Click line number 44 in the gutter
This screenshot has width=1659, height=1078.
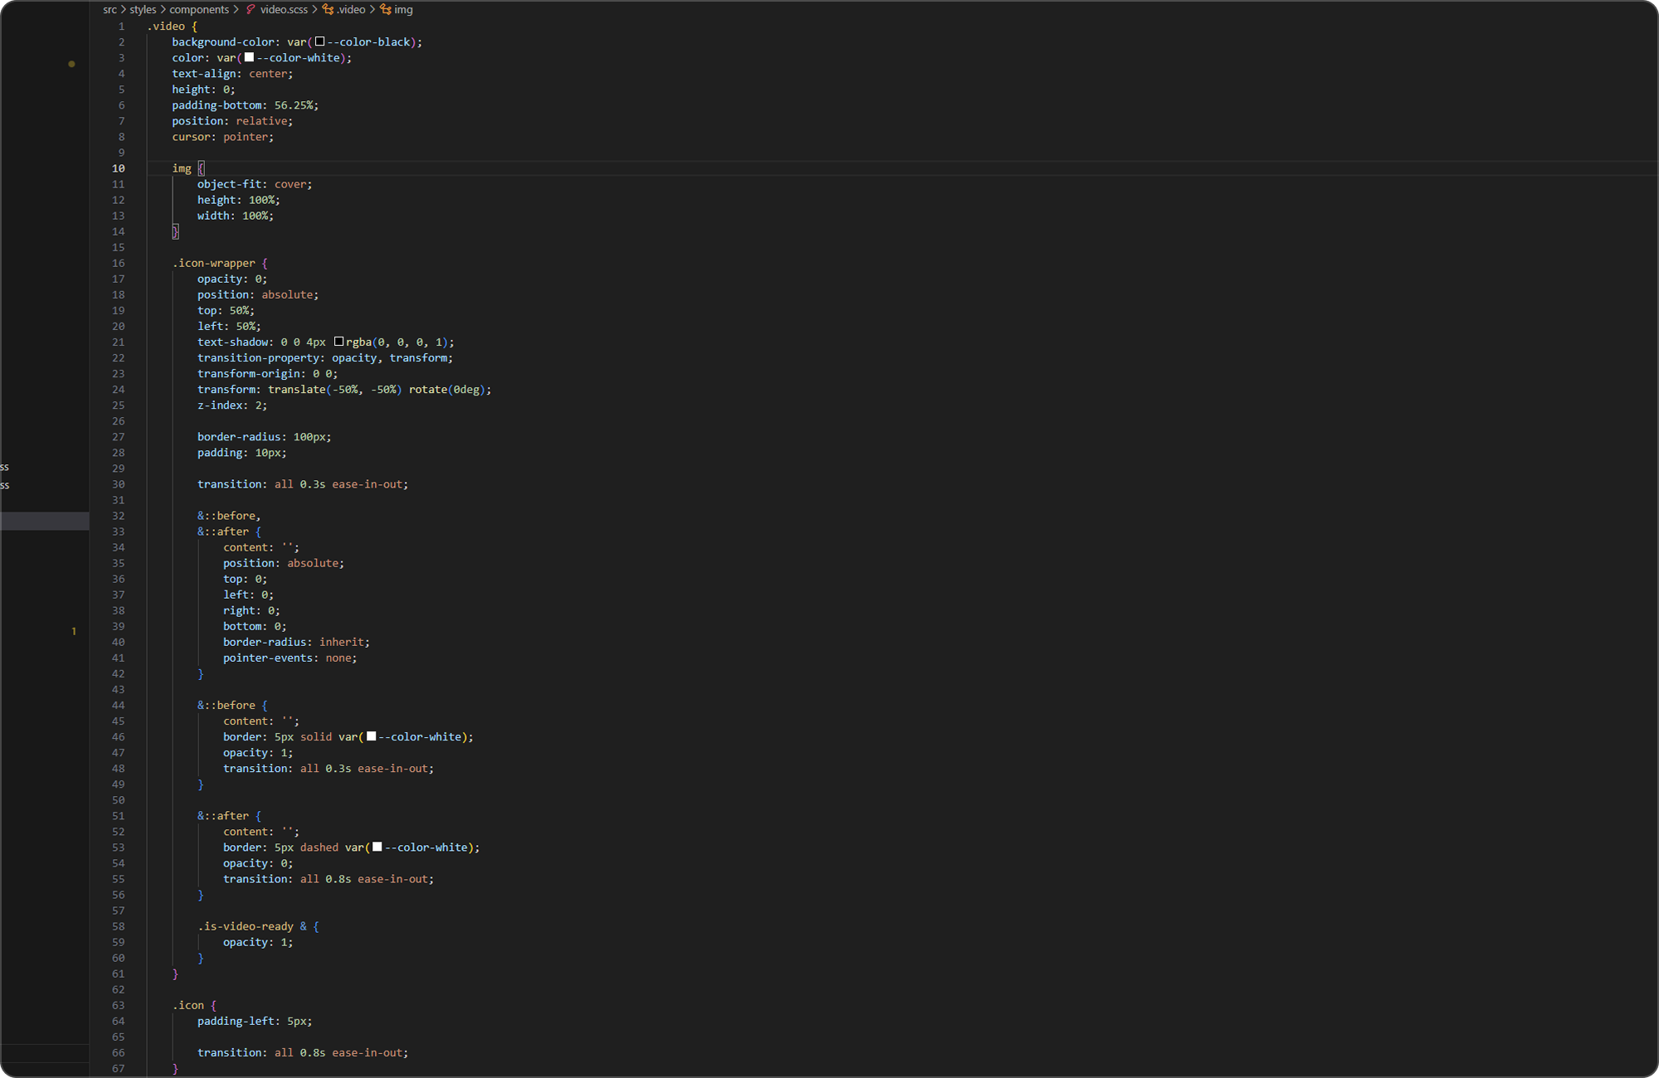[119, 705]
